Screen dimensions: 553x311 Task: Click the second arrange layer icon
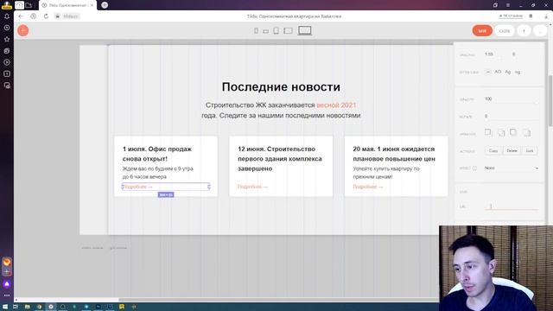click(501, 132)
